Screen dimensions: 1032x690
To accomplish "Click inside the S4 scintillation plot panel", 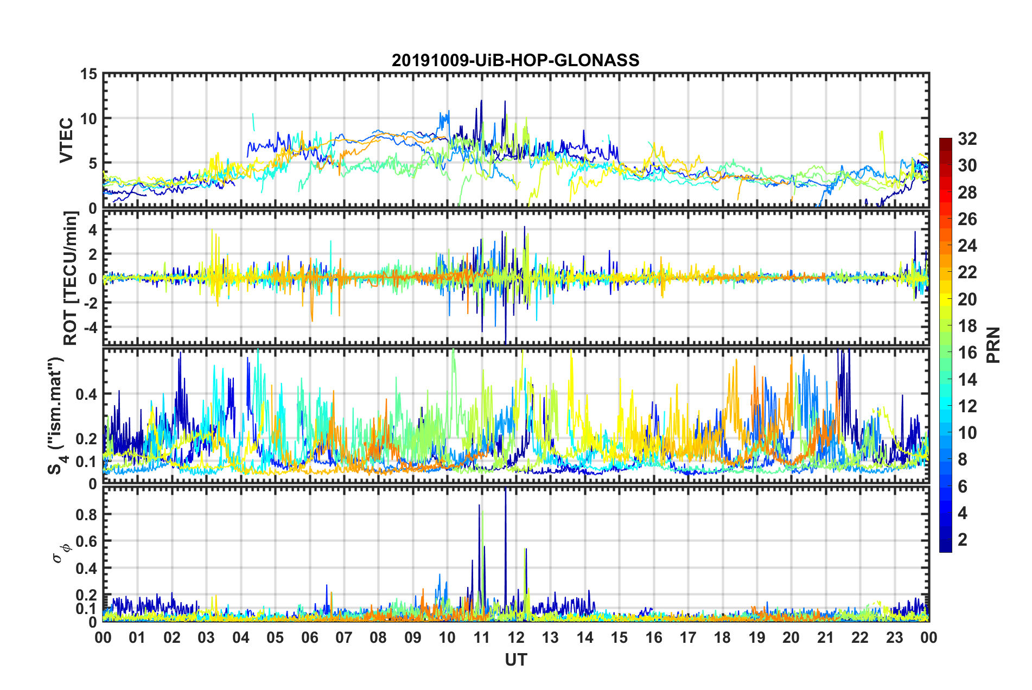I will pyautogui.click(x=516, y=416).
